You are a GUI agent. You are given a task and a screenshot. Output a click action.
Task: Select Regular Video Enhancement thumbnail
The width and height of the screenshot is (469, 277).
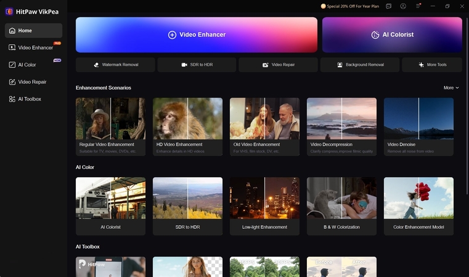tap(111, 118)
